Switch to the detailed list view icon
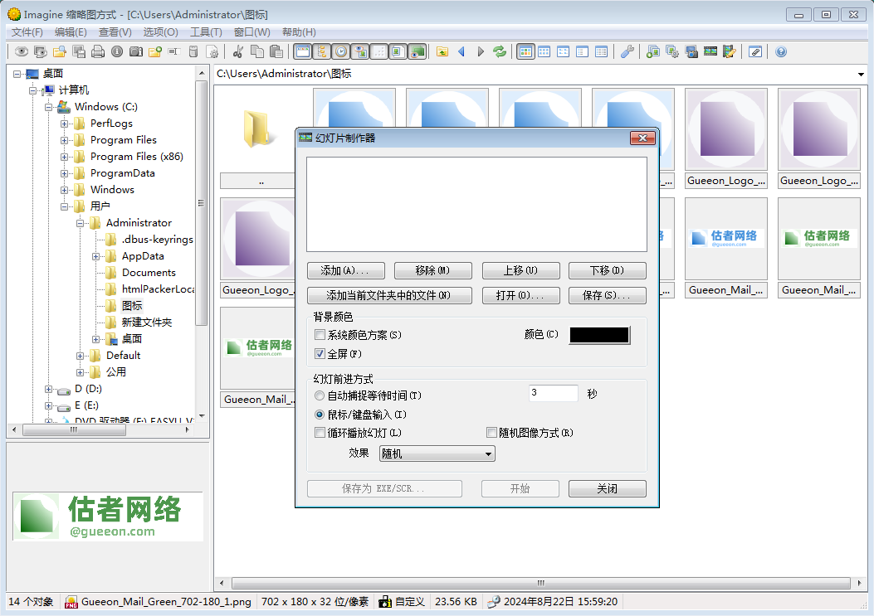The height and width of the screenshot is (616, 874). [x=602, y=51]
